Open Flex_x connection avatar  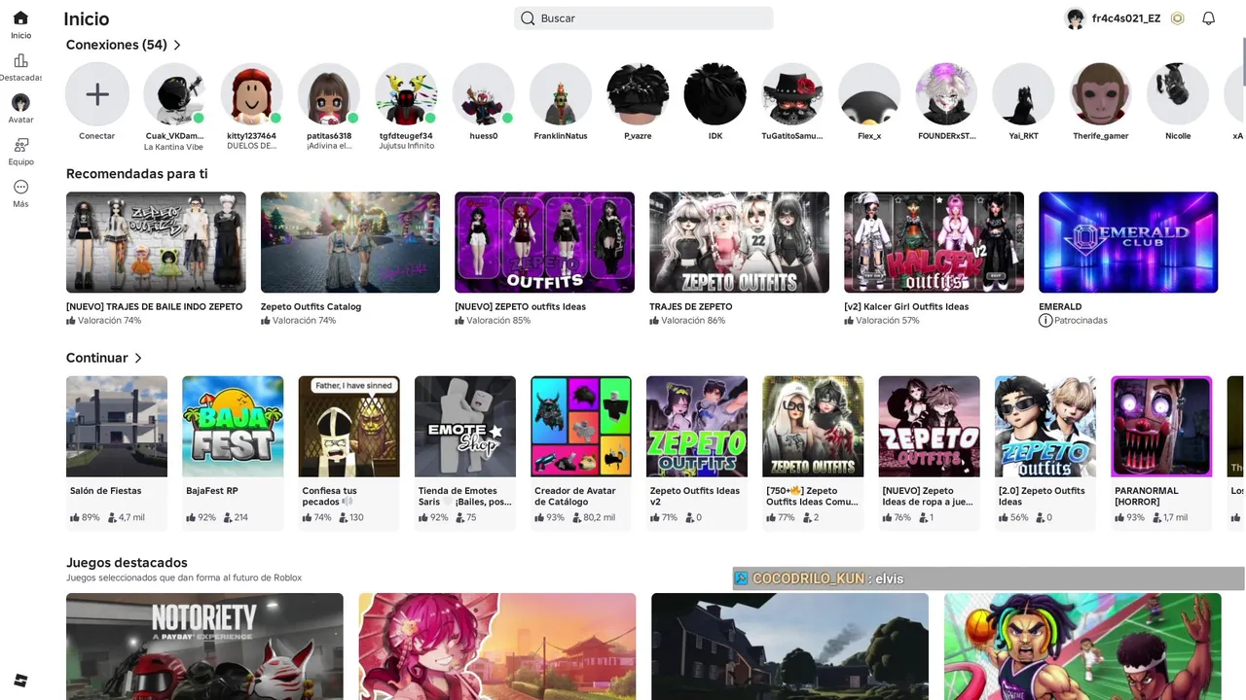tap(869, 94)
